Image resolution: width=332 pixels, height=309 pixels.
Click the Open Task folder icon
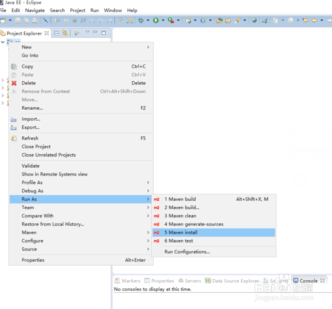(x=228, y=21)
